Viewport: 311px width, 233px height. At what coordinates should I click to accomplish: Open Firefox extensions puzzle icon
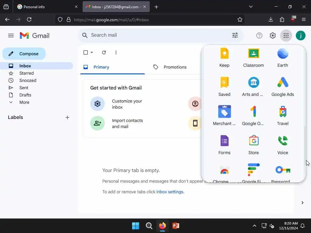coord(282,20)
